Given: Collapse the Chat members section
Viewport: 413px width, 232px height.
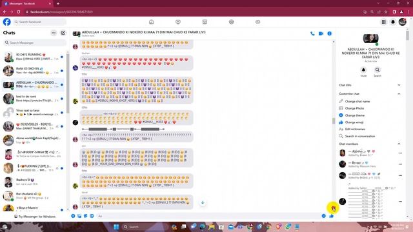Looking at the screenshot, I should pos(370,144).
